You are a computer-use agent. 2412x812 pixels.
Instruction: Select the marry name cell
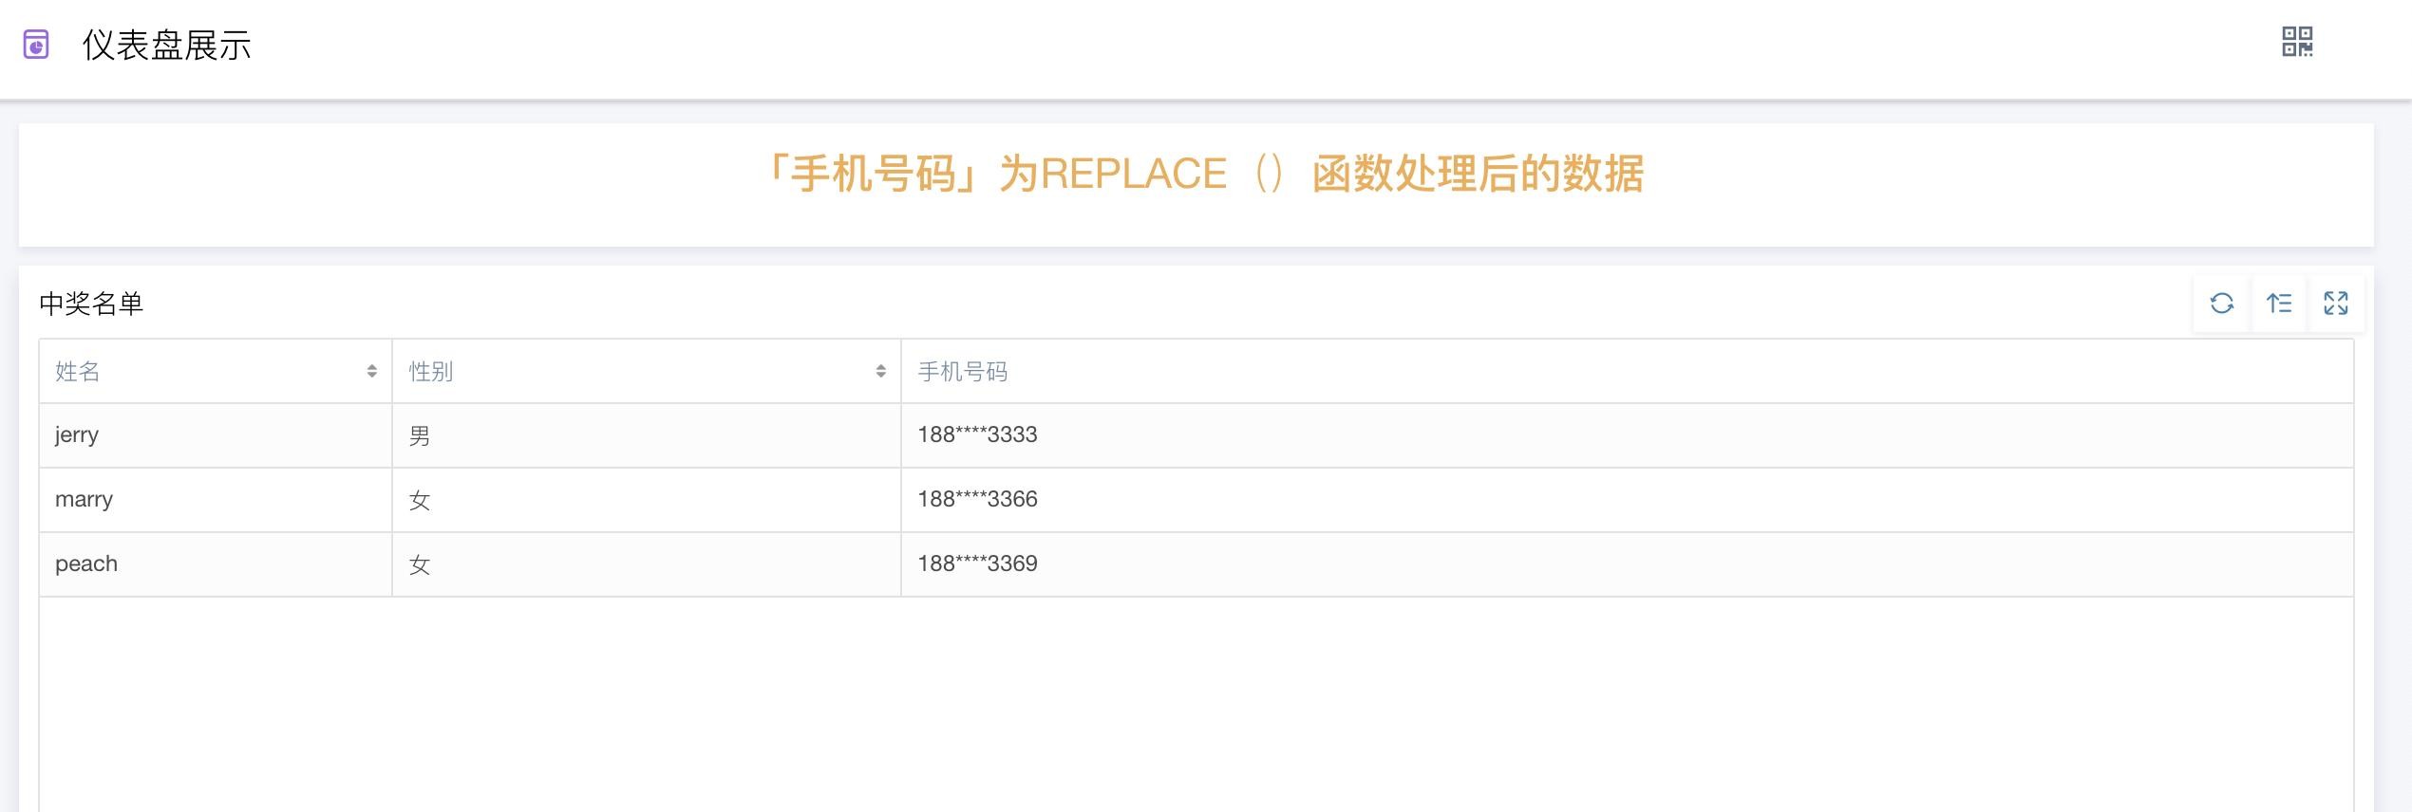[x=84, y=500]
